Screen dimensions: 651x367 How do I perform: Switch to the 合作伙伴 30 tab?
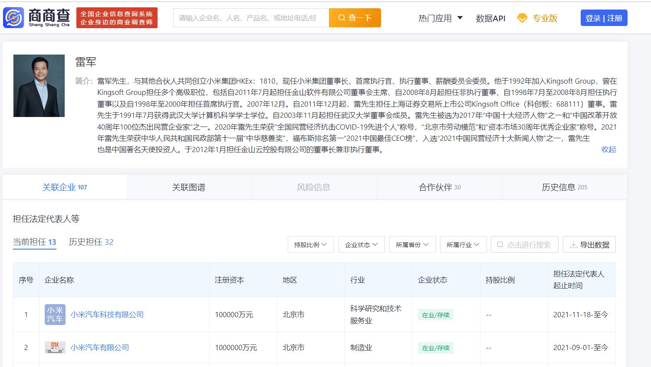coord(440,187)
